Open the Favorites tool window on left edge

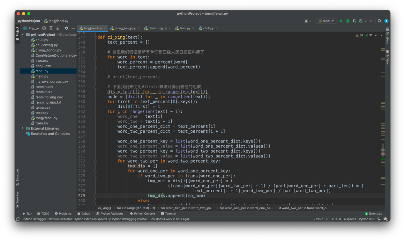[17, 199]
